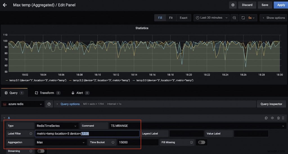Click data source help icon

click(x=49, y=104)
